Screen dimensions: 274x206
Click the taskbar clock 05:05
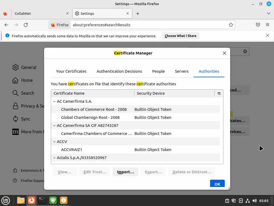click(x=264, y=201)
